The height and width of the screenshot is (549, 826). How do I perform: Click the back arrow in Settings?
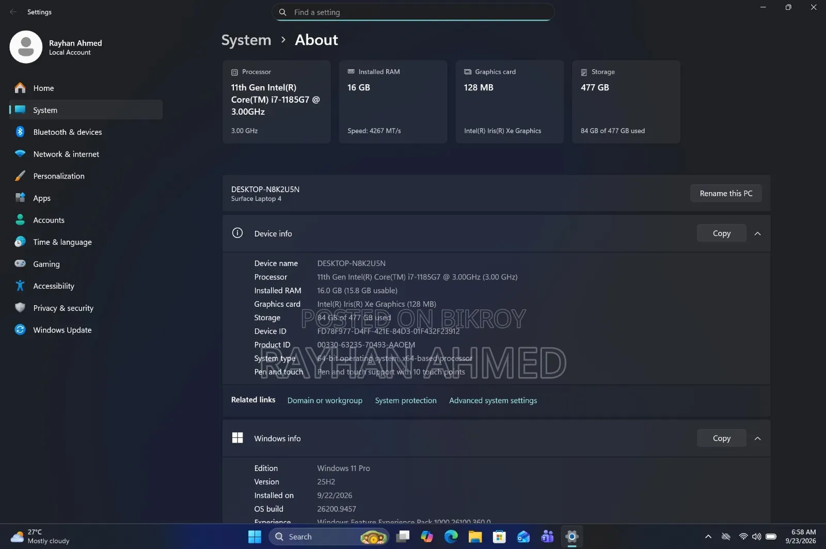(x=13, y=12)
